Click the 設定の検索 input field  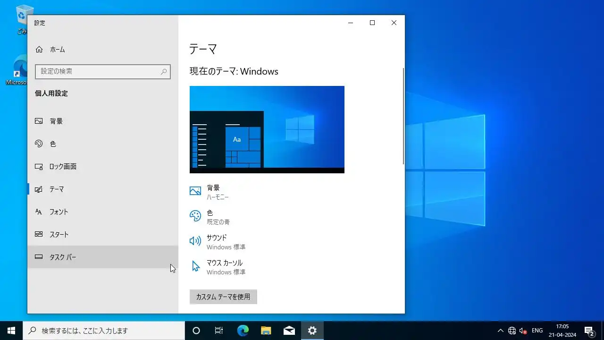pyautogui.click(x=103, y=72)
